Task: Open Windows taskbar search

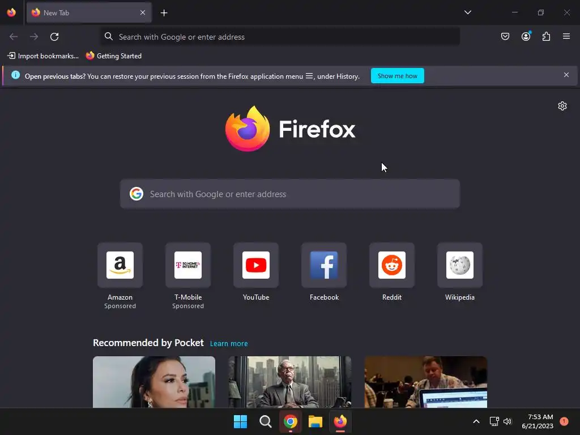Action: 265,421
